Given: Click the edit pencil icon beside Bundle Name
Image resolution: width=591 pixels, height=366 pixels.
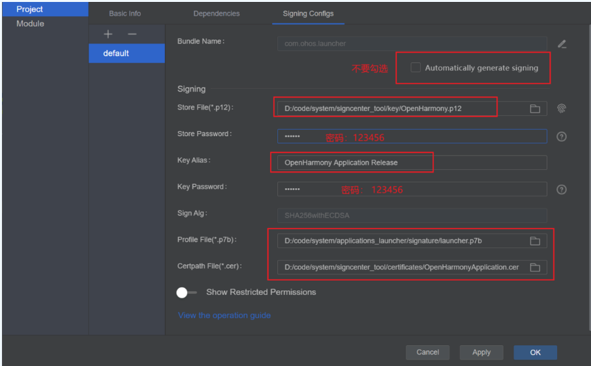Looking at the screenshot, I should (x=562, y=44).
